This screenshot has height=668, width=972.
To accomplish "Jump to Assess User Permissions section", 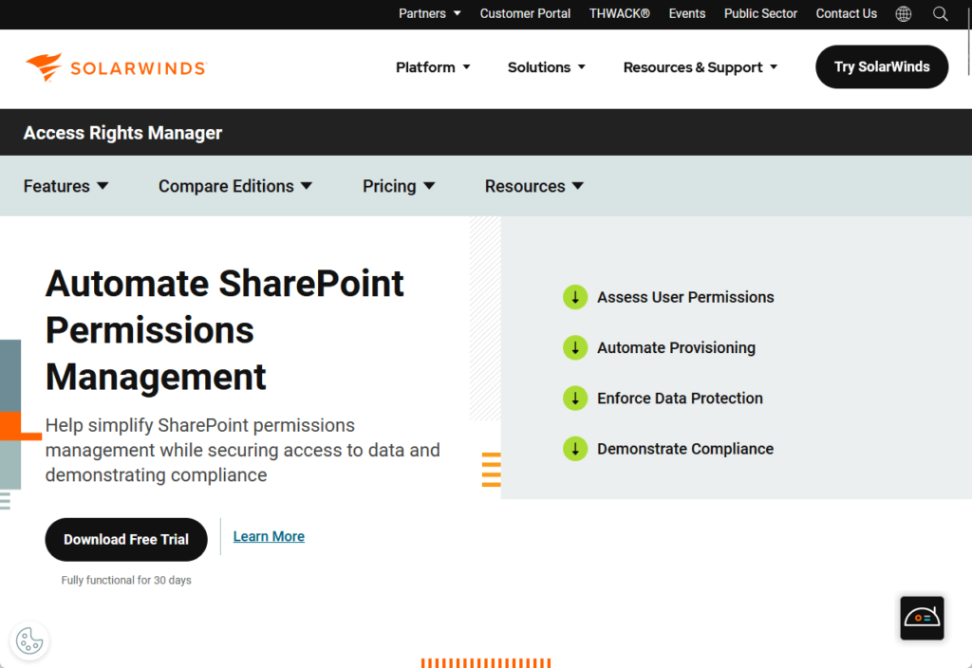I will click(685, 297).
